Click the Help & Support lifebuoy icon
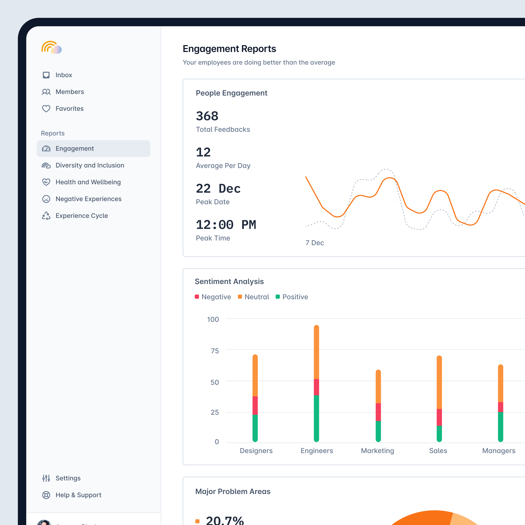525x525 pixels. pos(46,495)
